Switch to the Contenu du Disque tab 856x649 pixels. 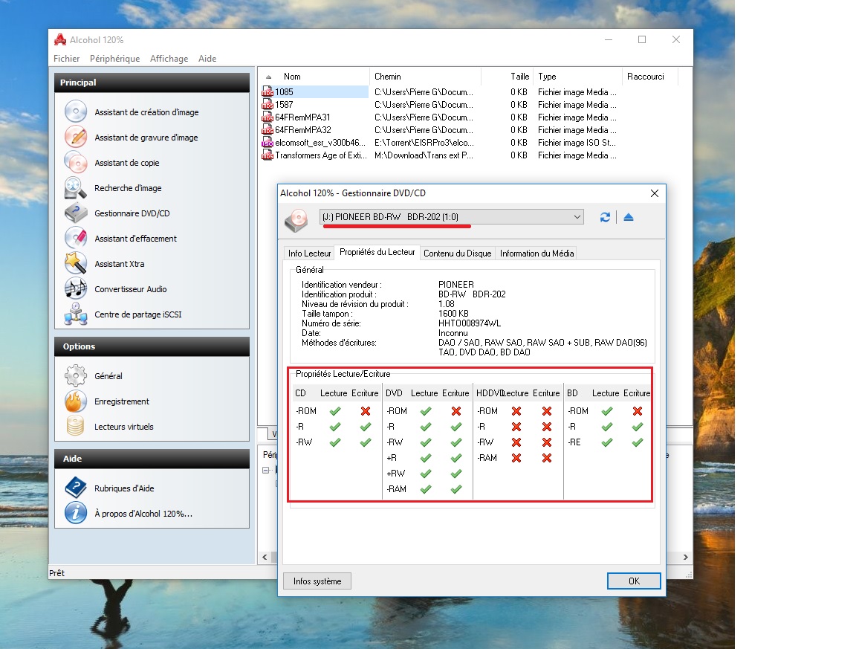pyautogui.click(x=457, y=254)
